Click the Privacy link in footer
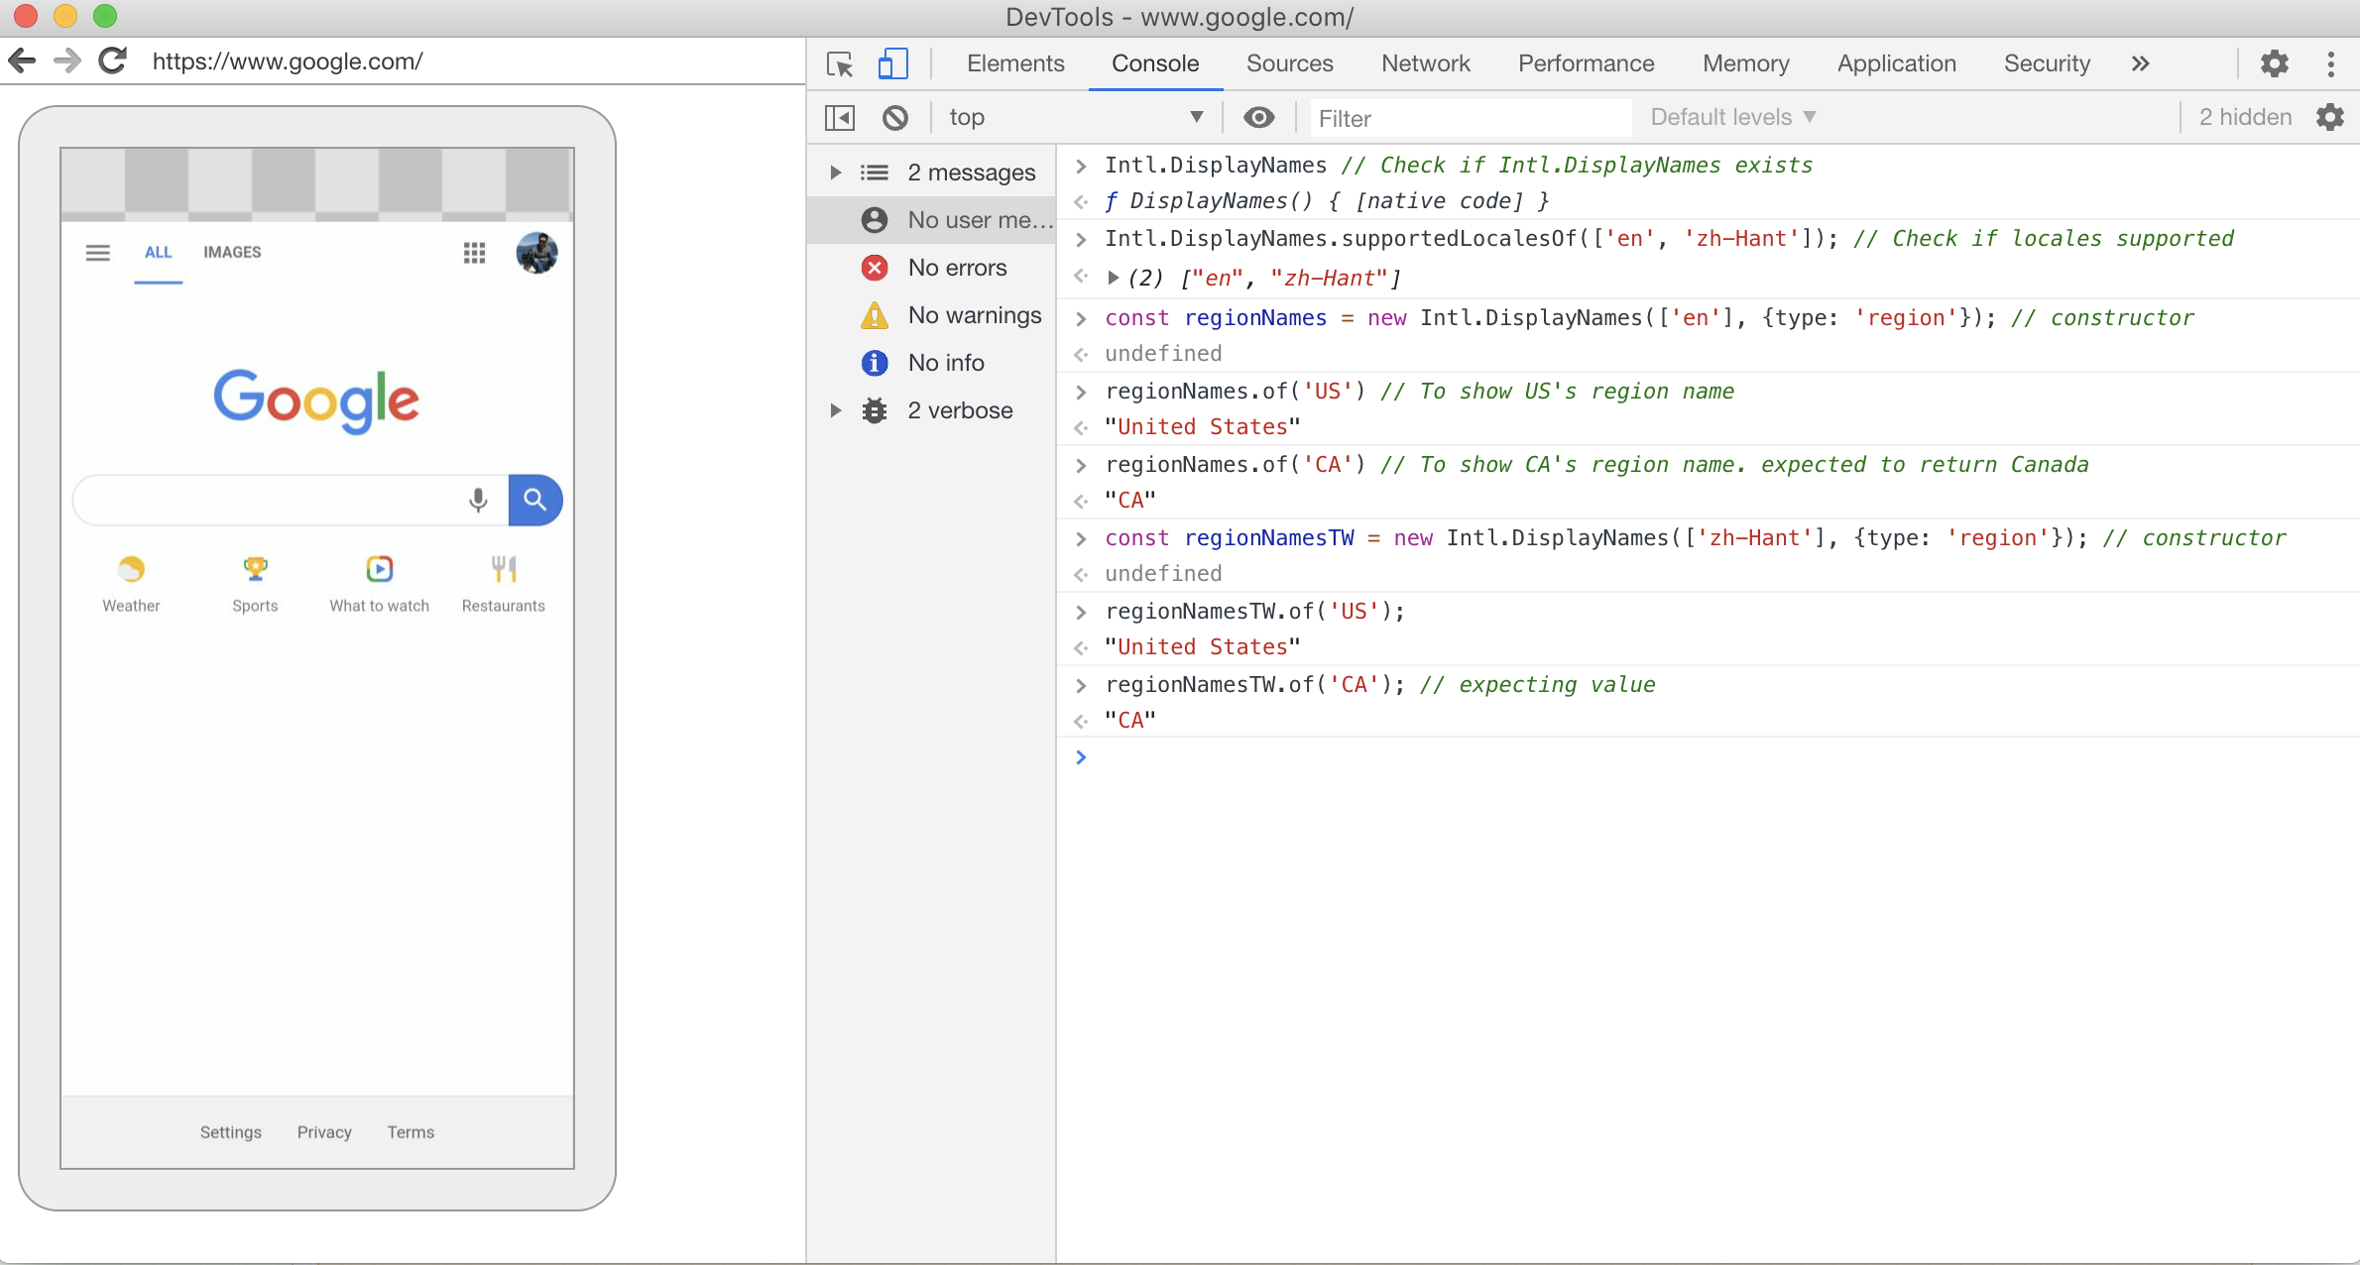This screenshot has width=2360, height=1265. coord(324,1132)
